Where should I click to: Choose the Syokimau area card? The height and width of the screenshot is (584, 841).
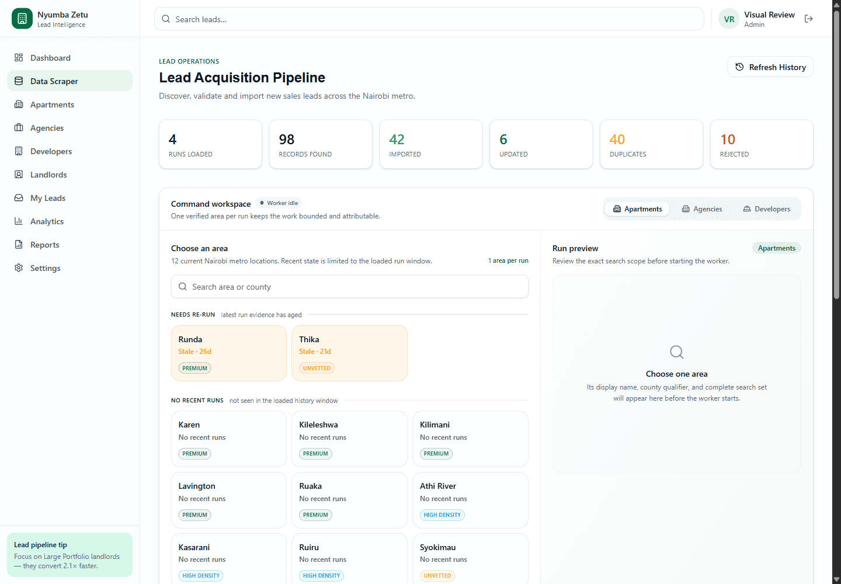470,559
